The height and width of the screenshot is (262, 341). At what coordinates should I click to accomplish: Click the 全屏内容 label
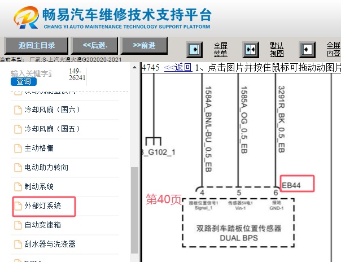click(334, 50)
